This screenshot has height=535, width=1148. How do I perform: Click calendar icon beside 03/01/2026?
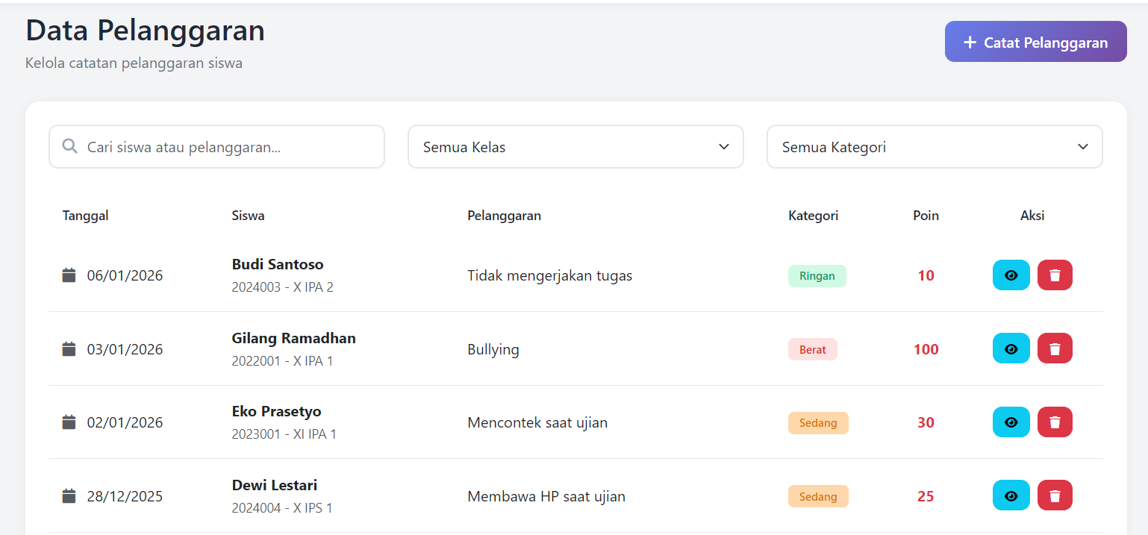tap(69, 348)
